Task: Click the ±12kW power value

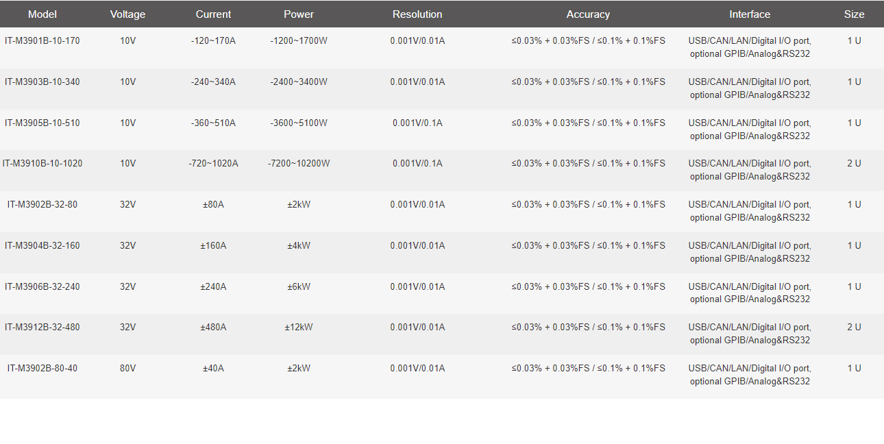Action: (x=299, y=327)
